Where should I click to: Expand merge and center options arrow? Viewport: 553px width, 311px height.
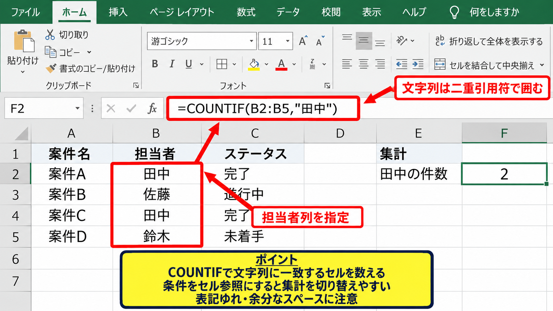tap(542, 65)
